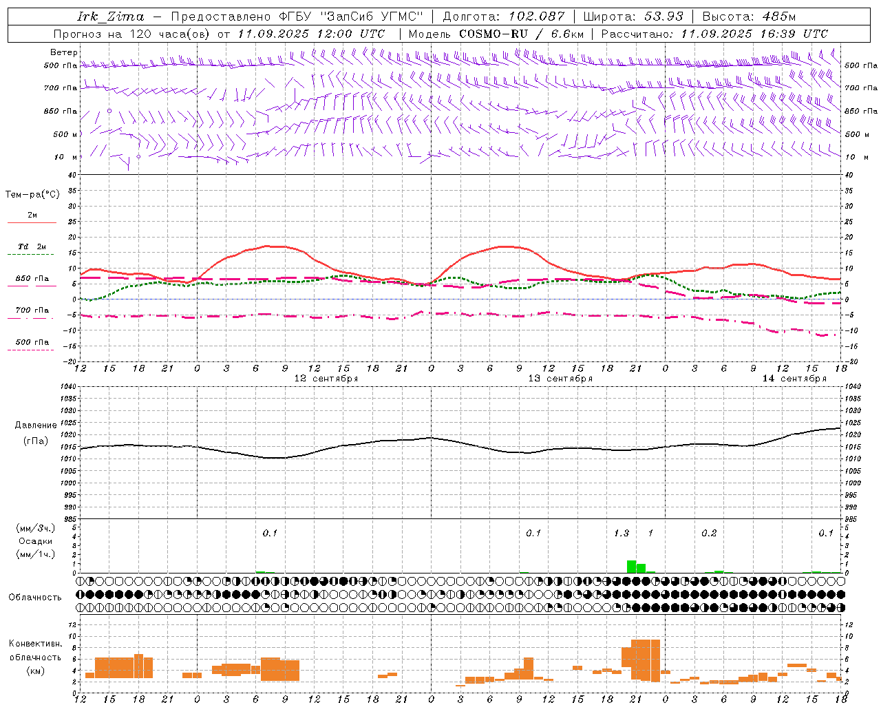Click the 'Td 2м' dew point legend entry
This screenshot has width=881, height=705.
click(x=32, y=247)
